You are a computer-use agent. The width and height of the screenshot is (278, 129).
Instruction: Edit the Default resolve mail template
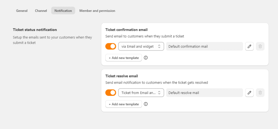point(249,93)
